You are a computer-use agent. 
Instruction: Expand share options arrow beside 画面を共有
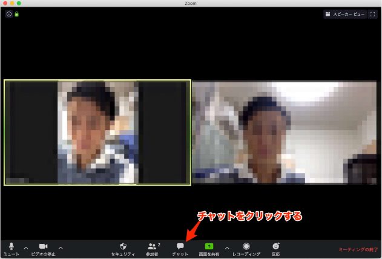tap(227, 248)
